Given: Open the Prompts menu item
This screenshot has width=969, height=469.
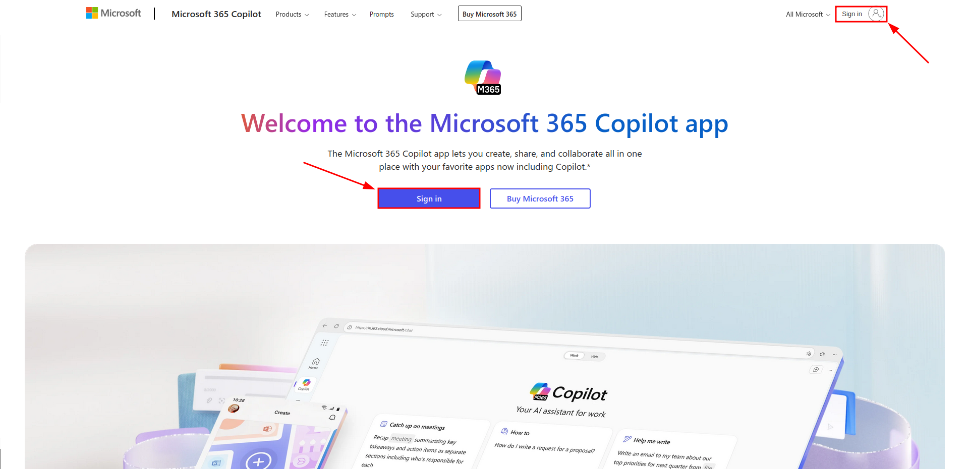Looking at the screenshot, I should pyautogui.click(x=381, y=14).
